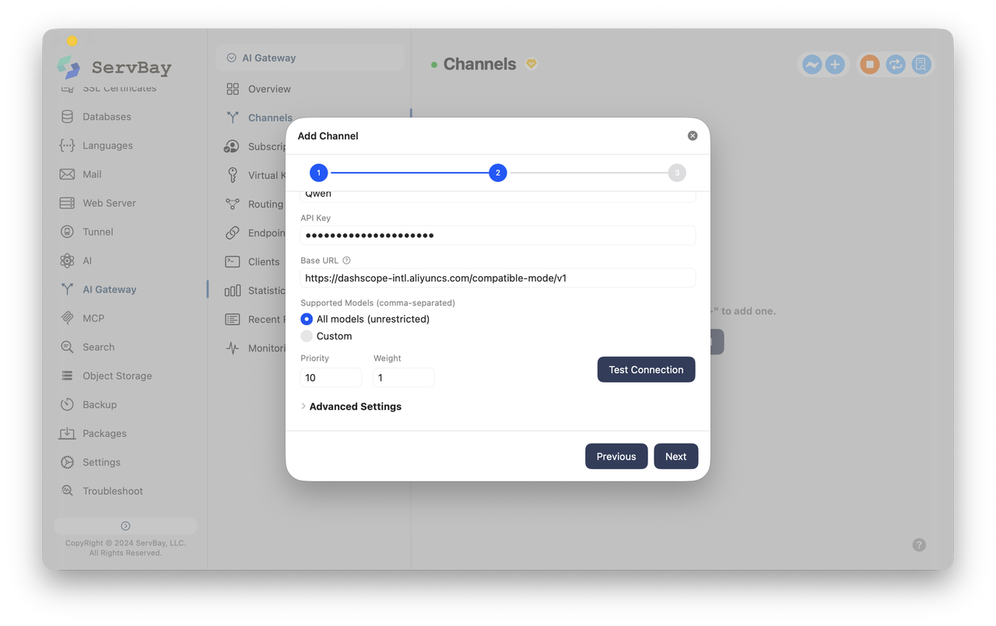Open Search via its magnifier icon

(68, 347)
